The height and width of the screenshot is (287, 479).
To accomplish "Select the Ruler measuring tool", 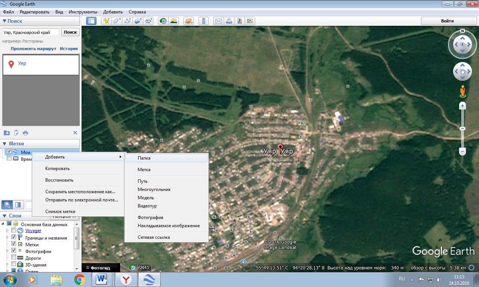I will pyautogui.click(x=204, y=21).
